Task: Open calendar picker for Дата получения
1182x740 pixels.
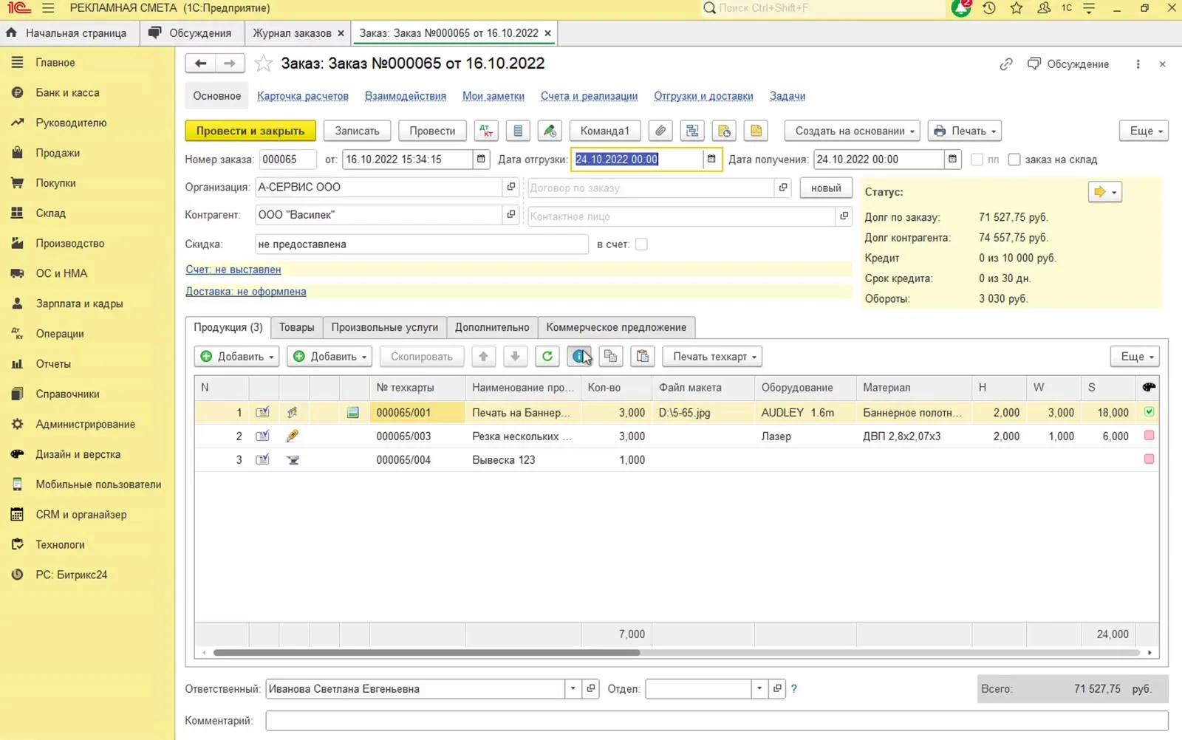Action: pos(952,159)
